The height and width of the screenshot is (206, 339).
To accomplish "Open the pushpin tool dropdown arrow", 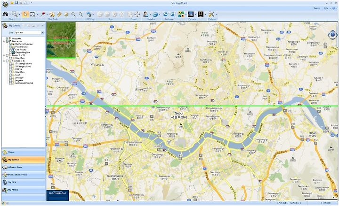I will (47, 15).
